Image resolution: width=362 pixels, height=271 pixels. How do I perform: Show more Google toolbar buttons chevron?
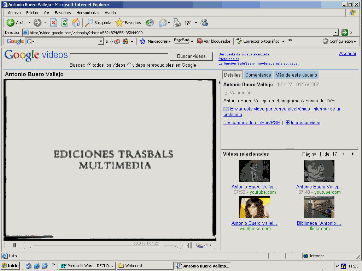pos(290,40)
